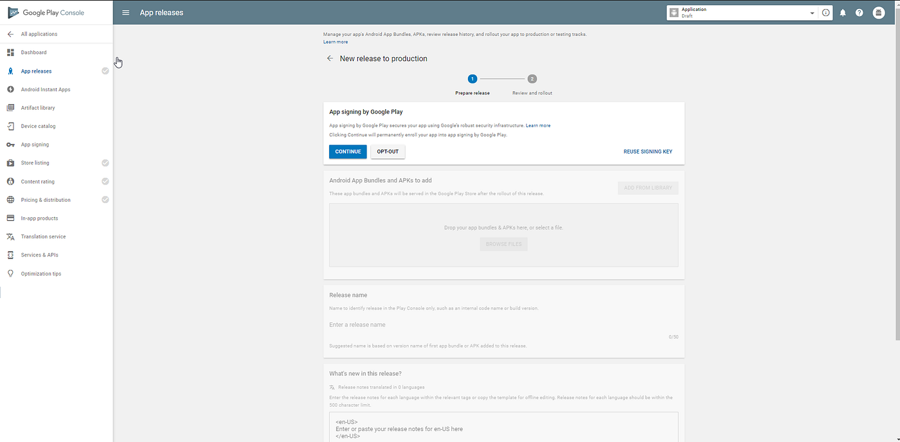The image size is (900, 442).
Task: Click the Store listing completed checkmark
Action: pyautogui.click(x=105, y=163)
